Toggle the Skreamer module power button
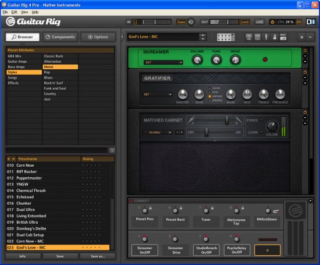Image resolution: width=320 pixels, height=265 pixels. 305,51
